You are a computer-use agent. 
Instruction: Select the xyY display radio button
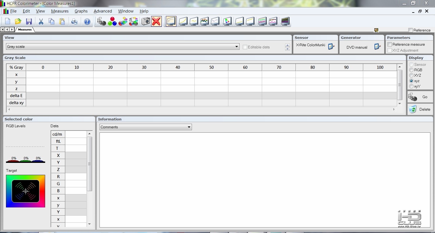411,86
